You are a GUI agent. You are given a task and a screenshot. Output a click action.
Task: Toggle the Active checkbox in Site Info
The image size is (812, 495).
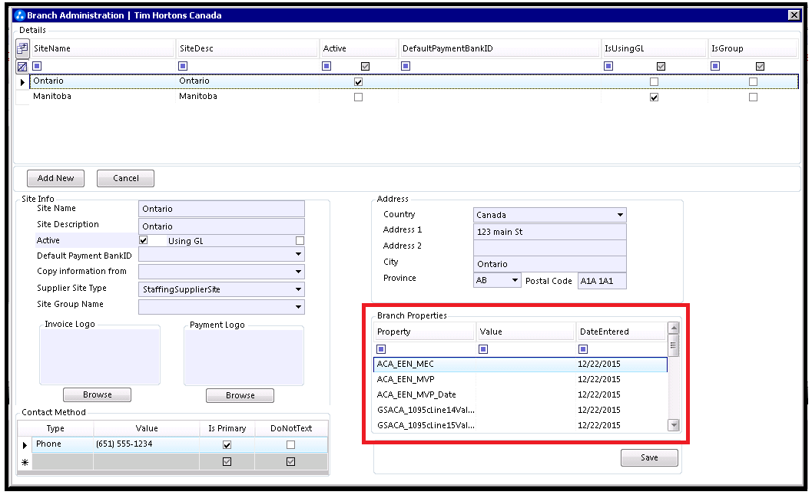[144, 240]
